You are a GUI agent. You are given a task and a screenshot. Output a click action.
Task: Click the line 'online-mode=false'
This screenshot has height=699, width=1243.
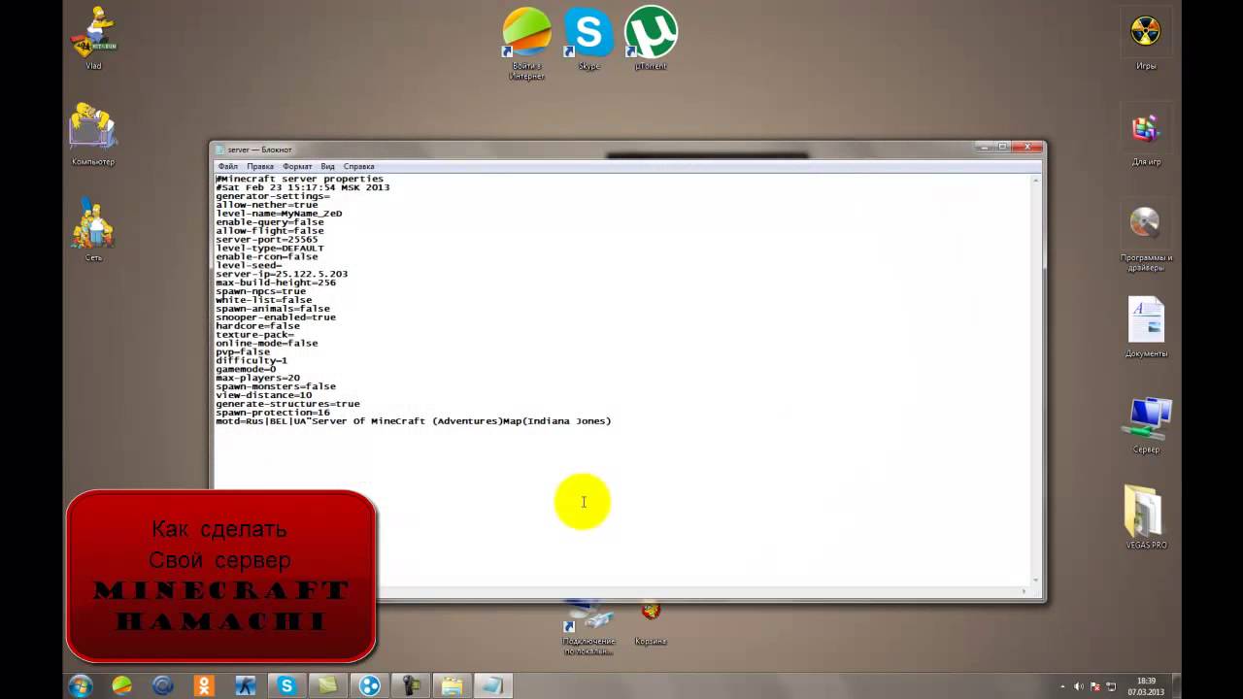tap(266, 343)
